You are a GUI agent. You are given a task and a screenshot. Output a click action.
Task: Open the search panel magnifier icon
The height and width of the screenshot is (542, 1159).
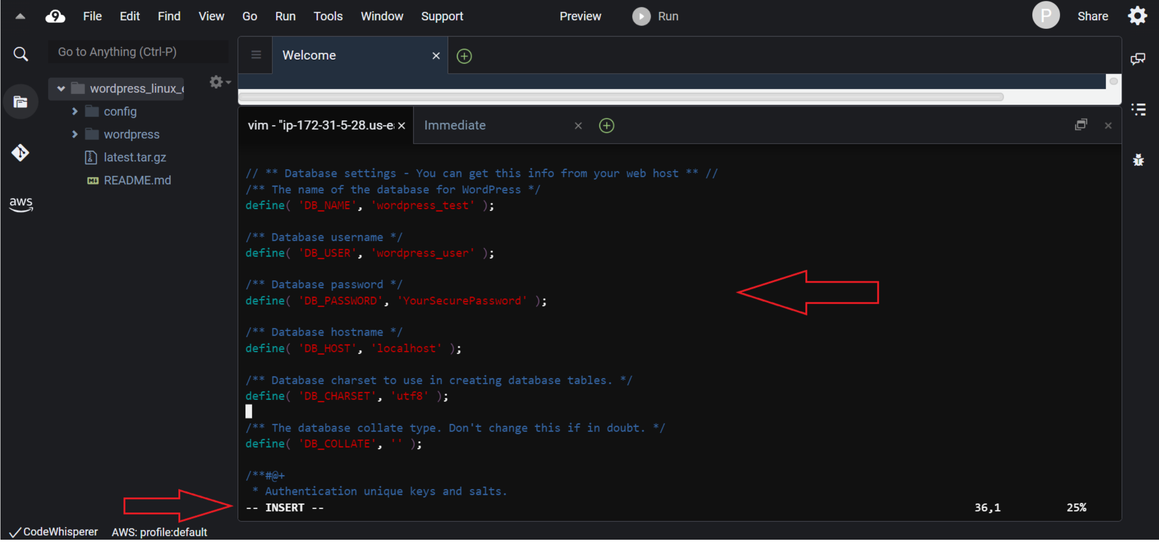pyautogui.click(x=20, y=54)
